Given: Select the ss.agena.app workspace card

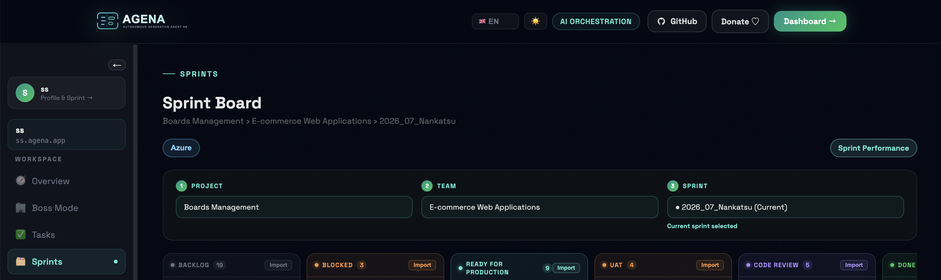Looking at the screenshot, I should [x=67, y=134].
